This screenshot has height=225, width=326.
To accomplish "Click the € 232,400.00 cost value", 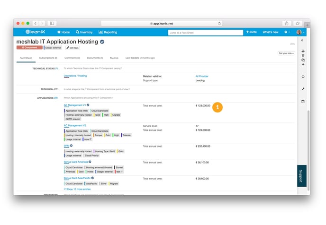I will point(203,146).
